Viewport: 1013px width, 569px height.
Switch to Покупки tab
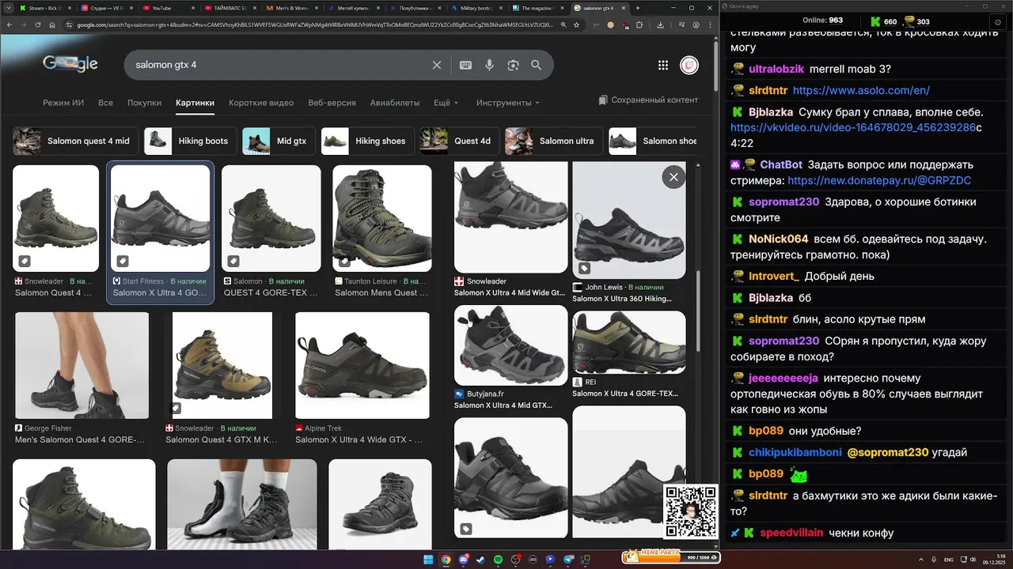click(144, 103)
